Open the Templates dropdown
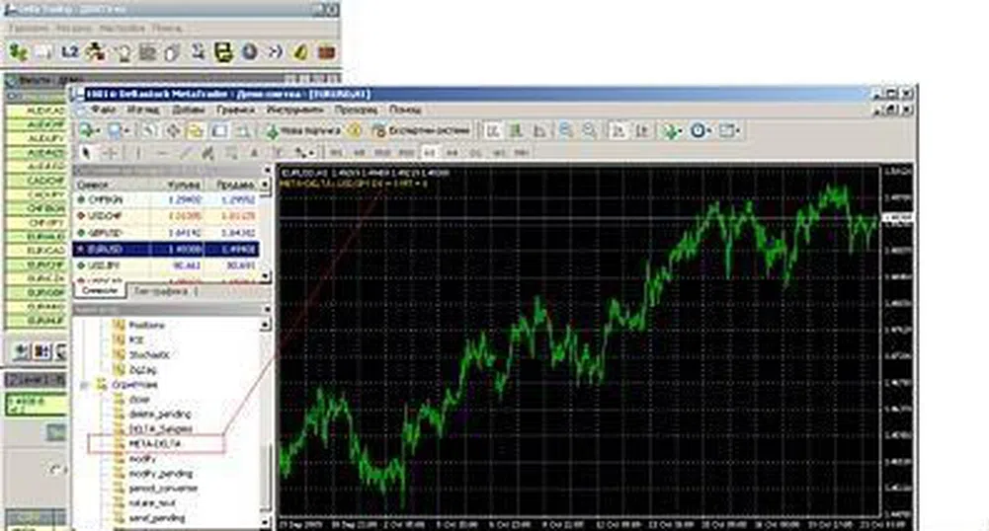 (x=729, y=131)
